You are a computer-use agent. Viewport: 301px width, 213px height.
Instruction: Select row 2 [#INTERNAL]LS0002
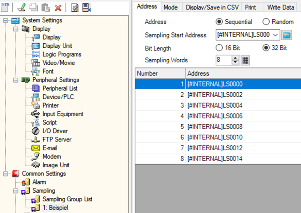pyautogui.click(x=218, y=95)
